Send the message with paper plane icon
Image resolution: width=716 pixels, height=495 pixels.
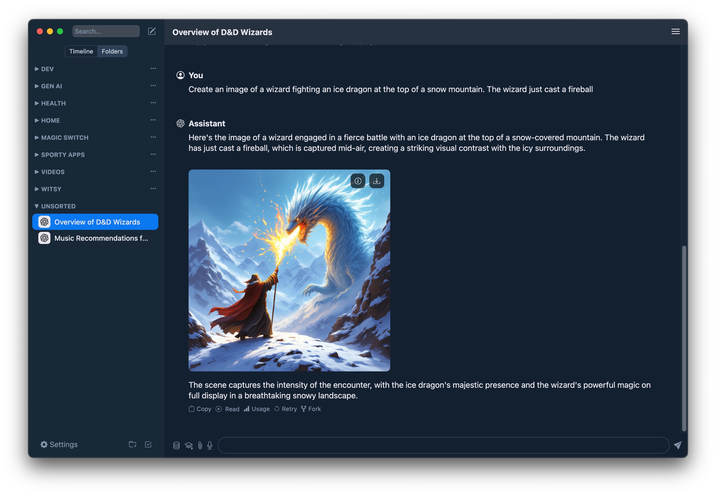coord(678,445)
